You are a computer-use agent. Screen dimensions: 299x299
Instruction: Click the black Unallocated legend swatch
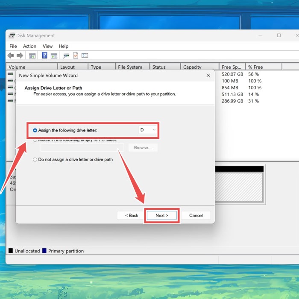point(11,251)
